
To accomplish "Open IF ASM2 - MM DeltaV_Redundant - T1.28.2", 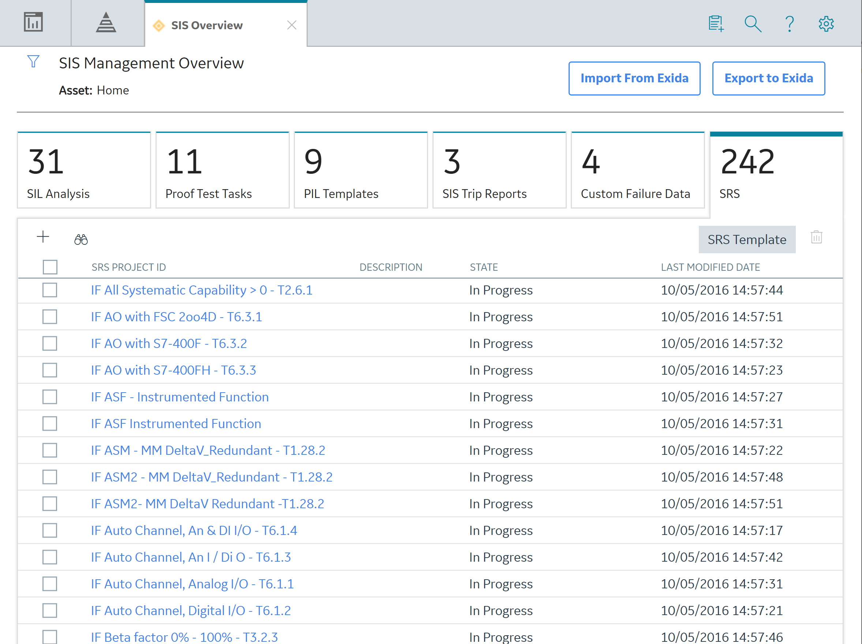I will coord(211,477).
